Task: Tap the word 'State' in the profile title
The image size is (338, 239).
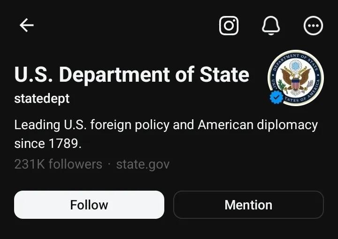Action: pyautogui.click(x=224, y=74)
